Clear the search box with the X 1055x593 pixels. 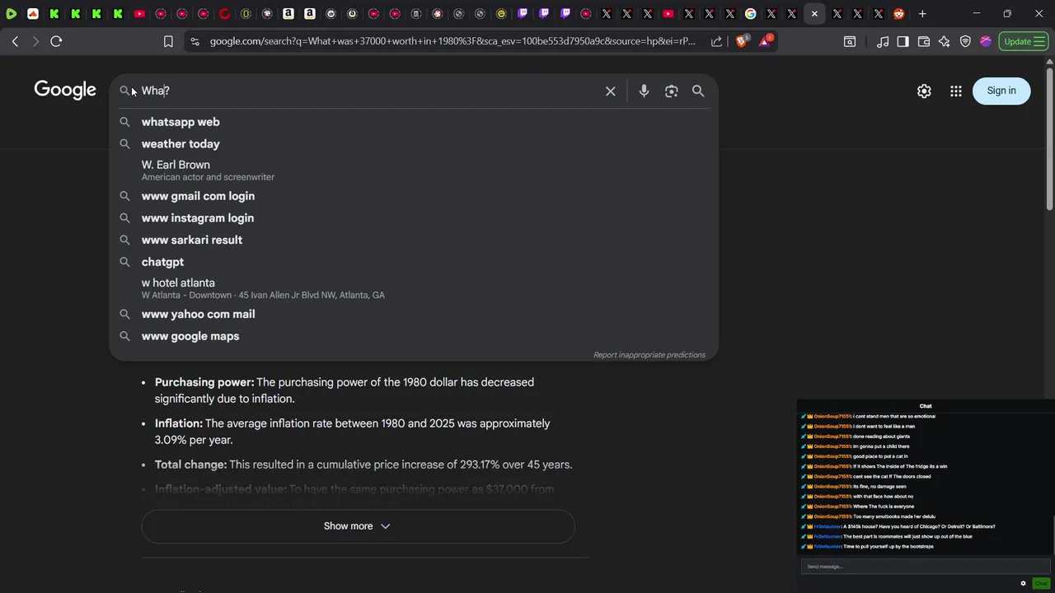611,91
